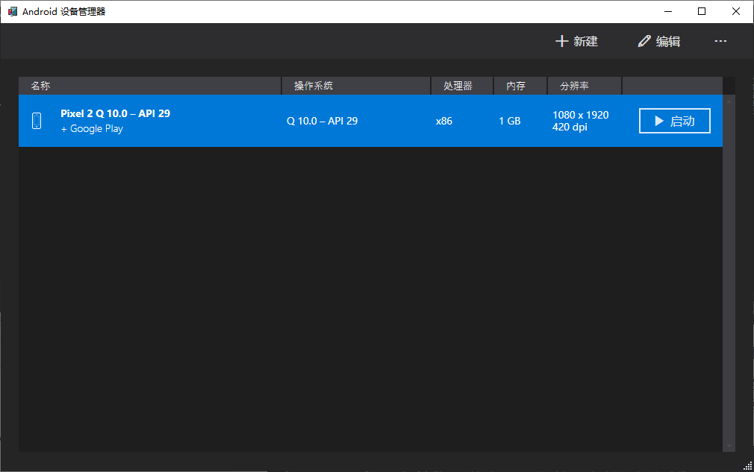Edit the selected device using 编辑

(660, 41)
